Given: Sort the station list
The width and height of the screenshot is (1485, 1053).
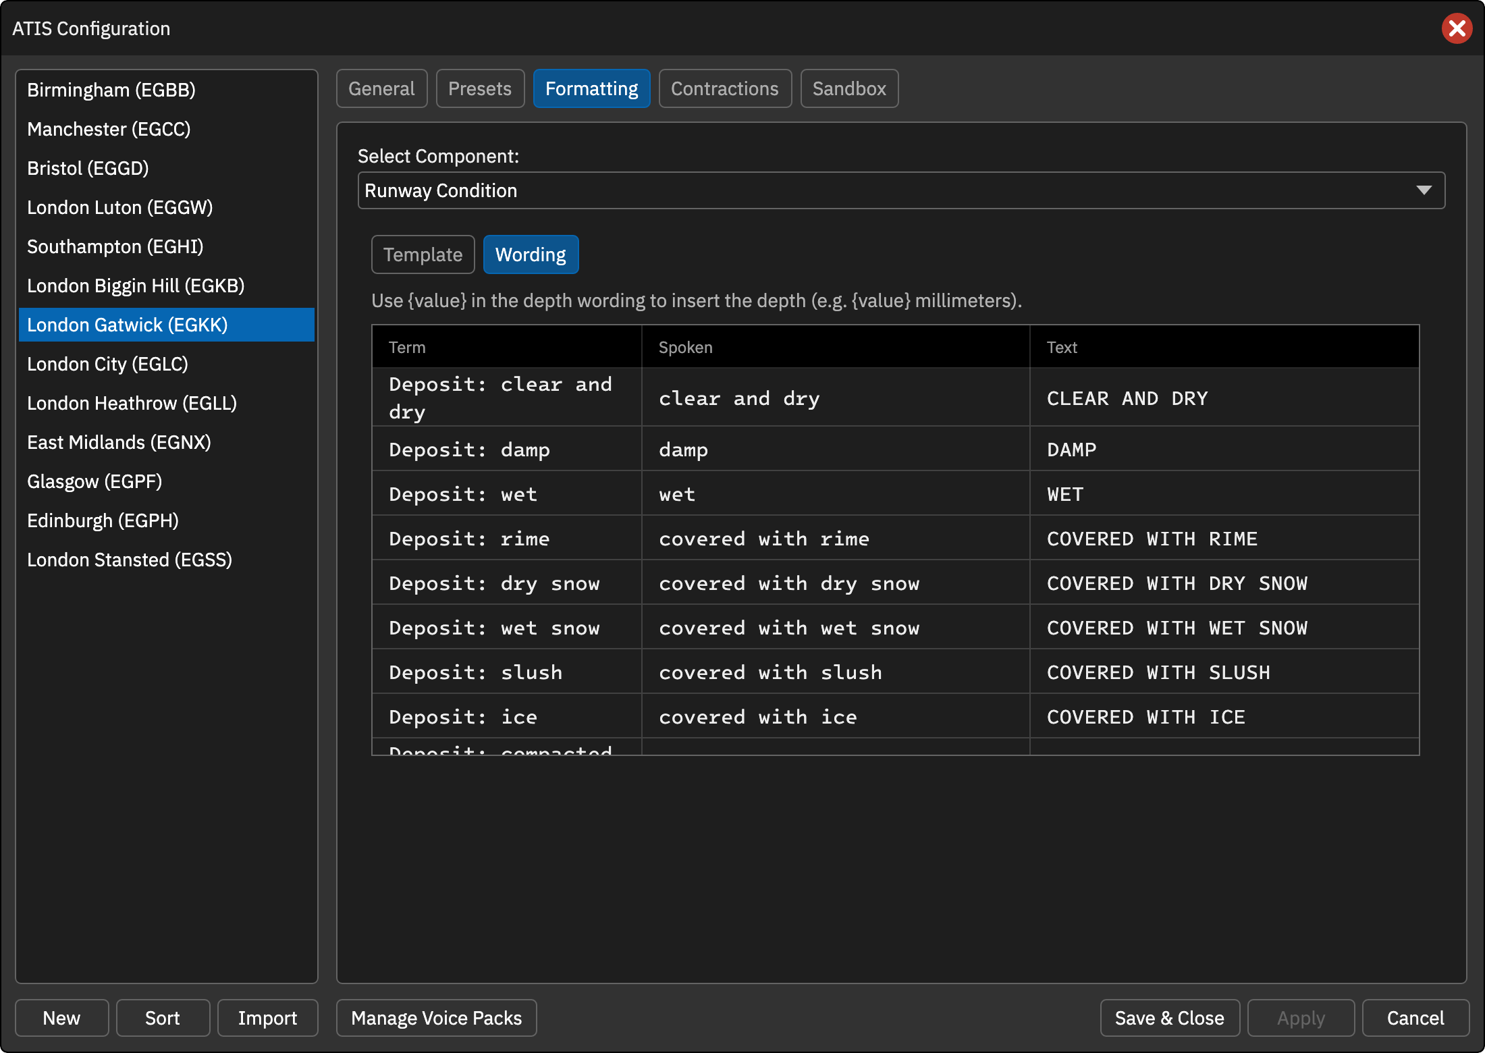Looking at the screenshot, I should point(163,1018).
